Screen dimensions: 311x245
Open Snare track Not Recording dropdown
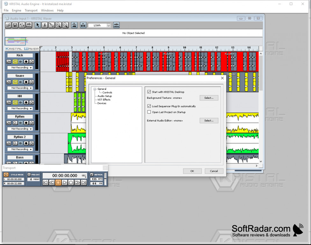pyautogui.click(x=20, y=88)
